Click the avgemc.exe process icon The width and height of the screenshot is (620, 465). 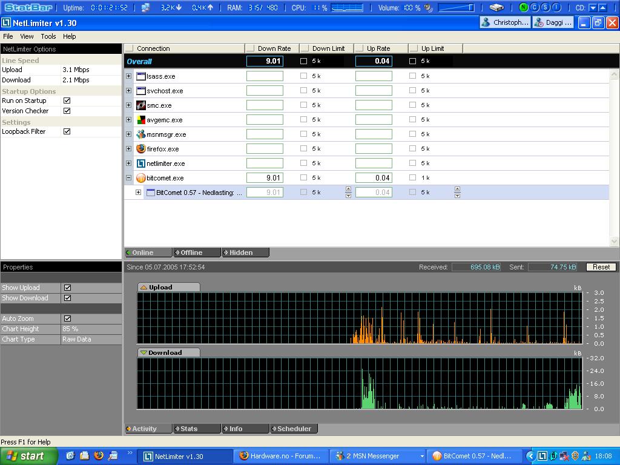[140, 120]
